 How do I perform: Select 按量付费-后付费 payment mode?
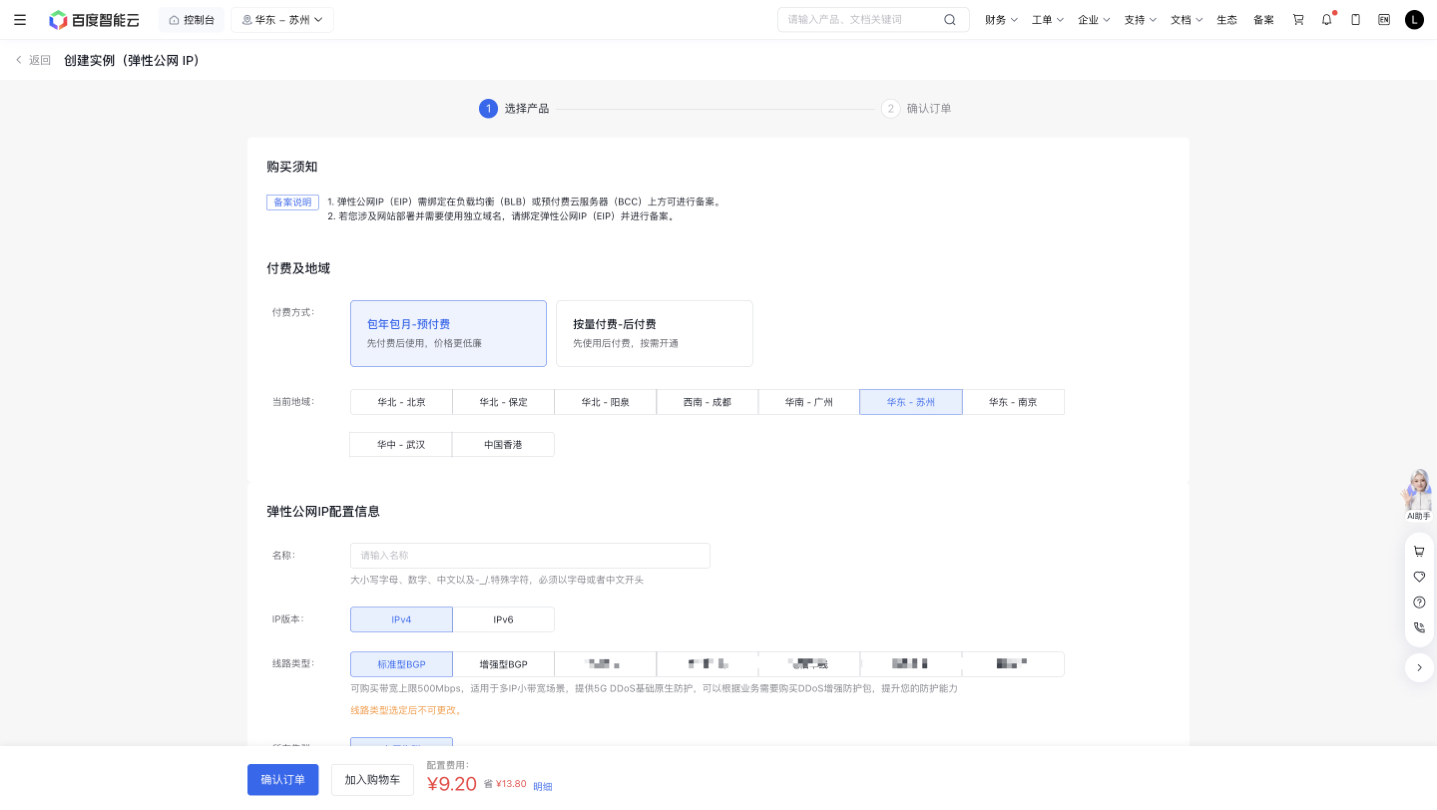(x=654, y=333)
